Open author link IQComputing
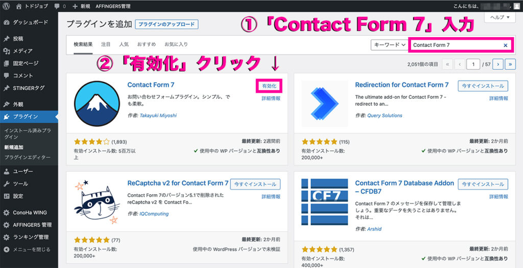The height and width of the screenshot is (268, 523). point(154,213)
